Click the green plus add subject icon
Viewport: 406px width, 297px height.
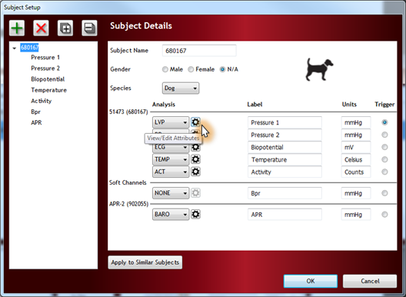pos(17,28)
